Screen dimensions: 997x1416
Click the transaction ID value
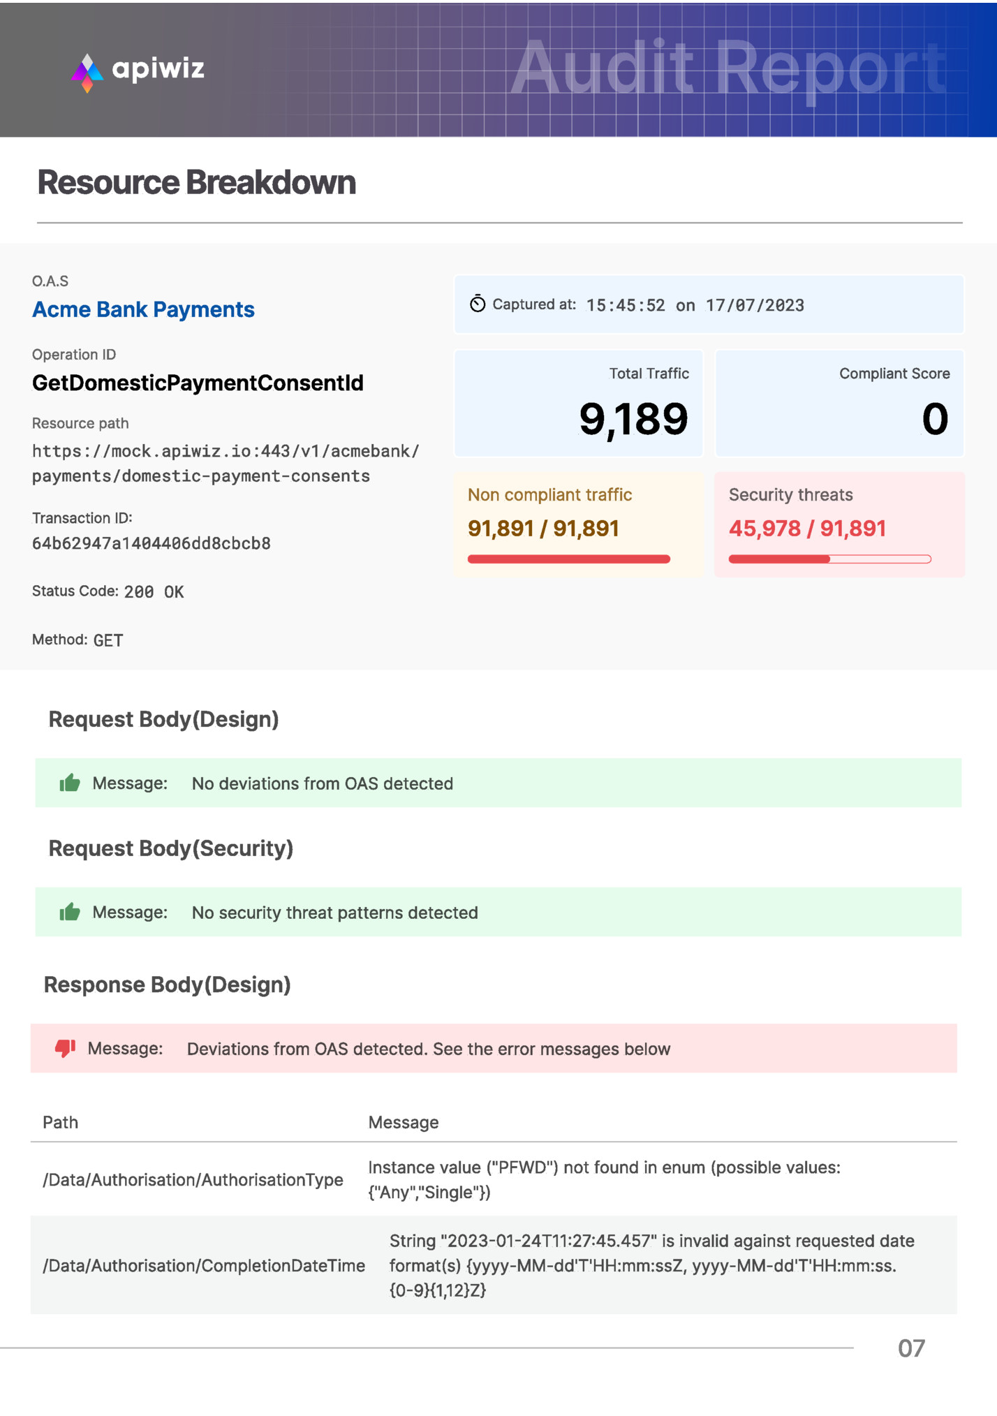pos(152,543)
